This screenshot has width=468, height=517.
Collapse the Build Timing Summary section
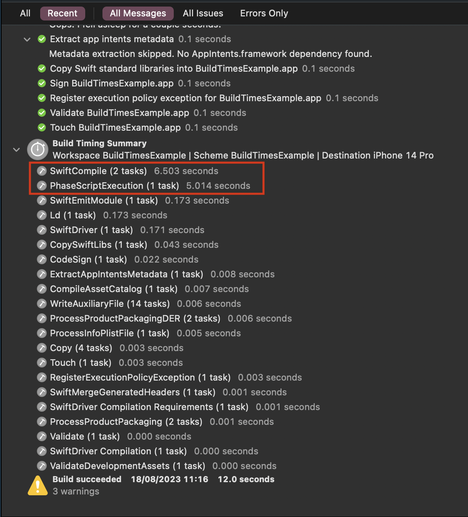[16, 150]
